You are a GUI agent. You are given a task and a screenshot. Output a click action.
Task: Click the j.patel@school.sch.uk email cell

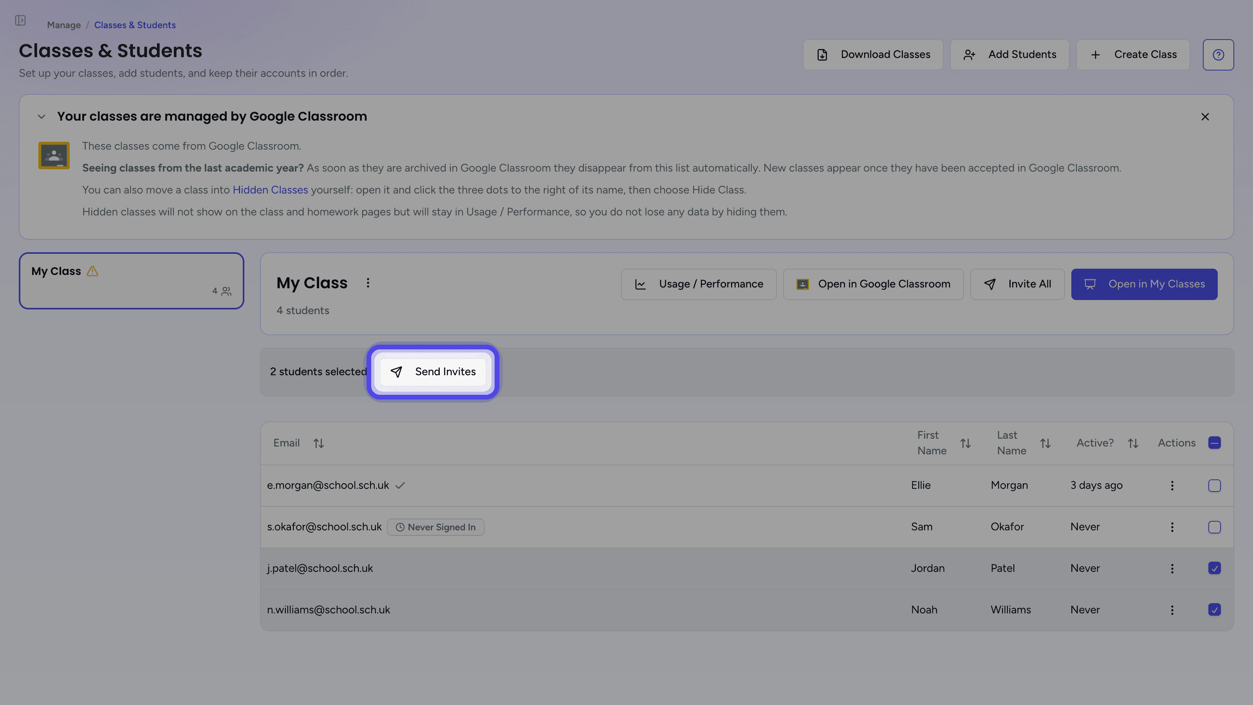[x=320, y=568]
